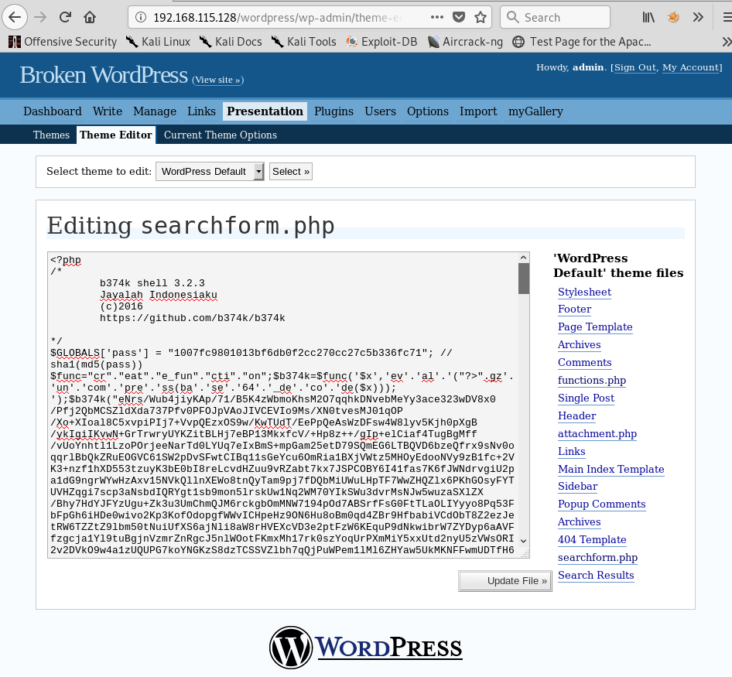Open Dashboard menu item

tap(53, 111)
